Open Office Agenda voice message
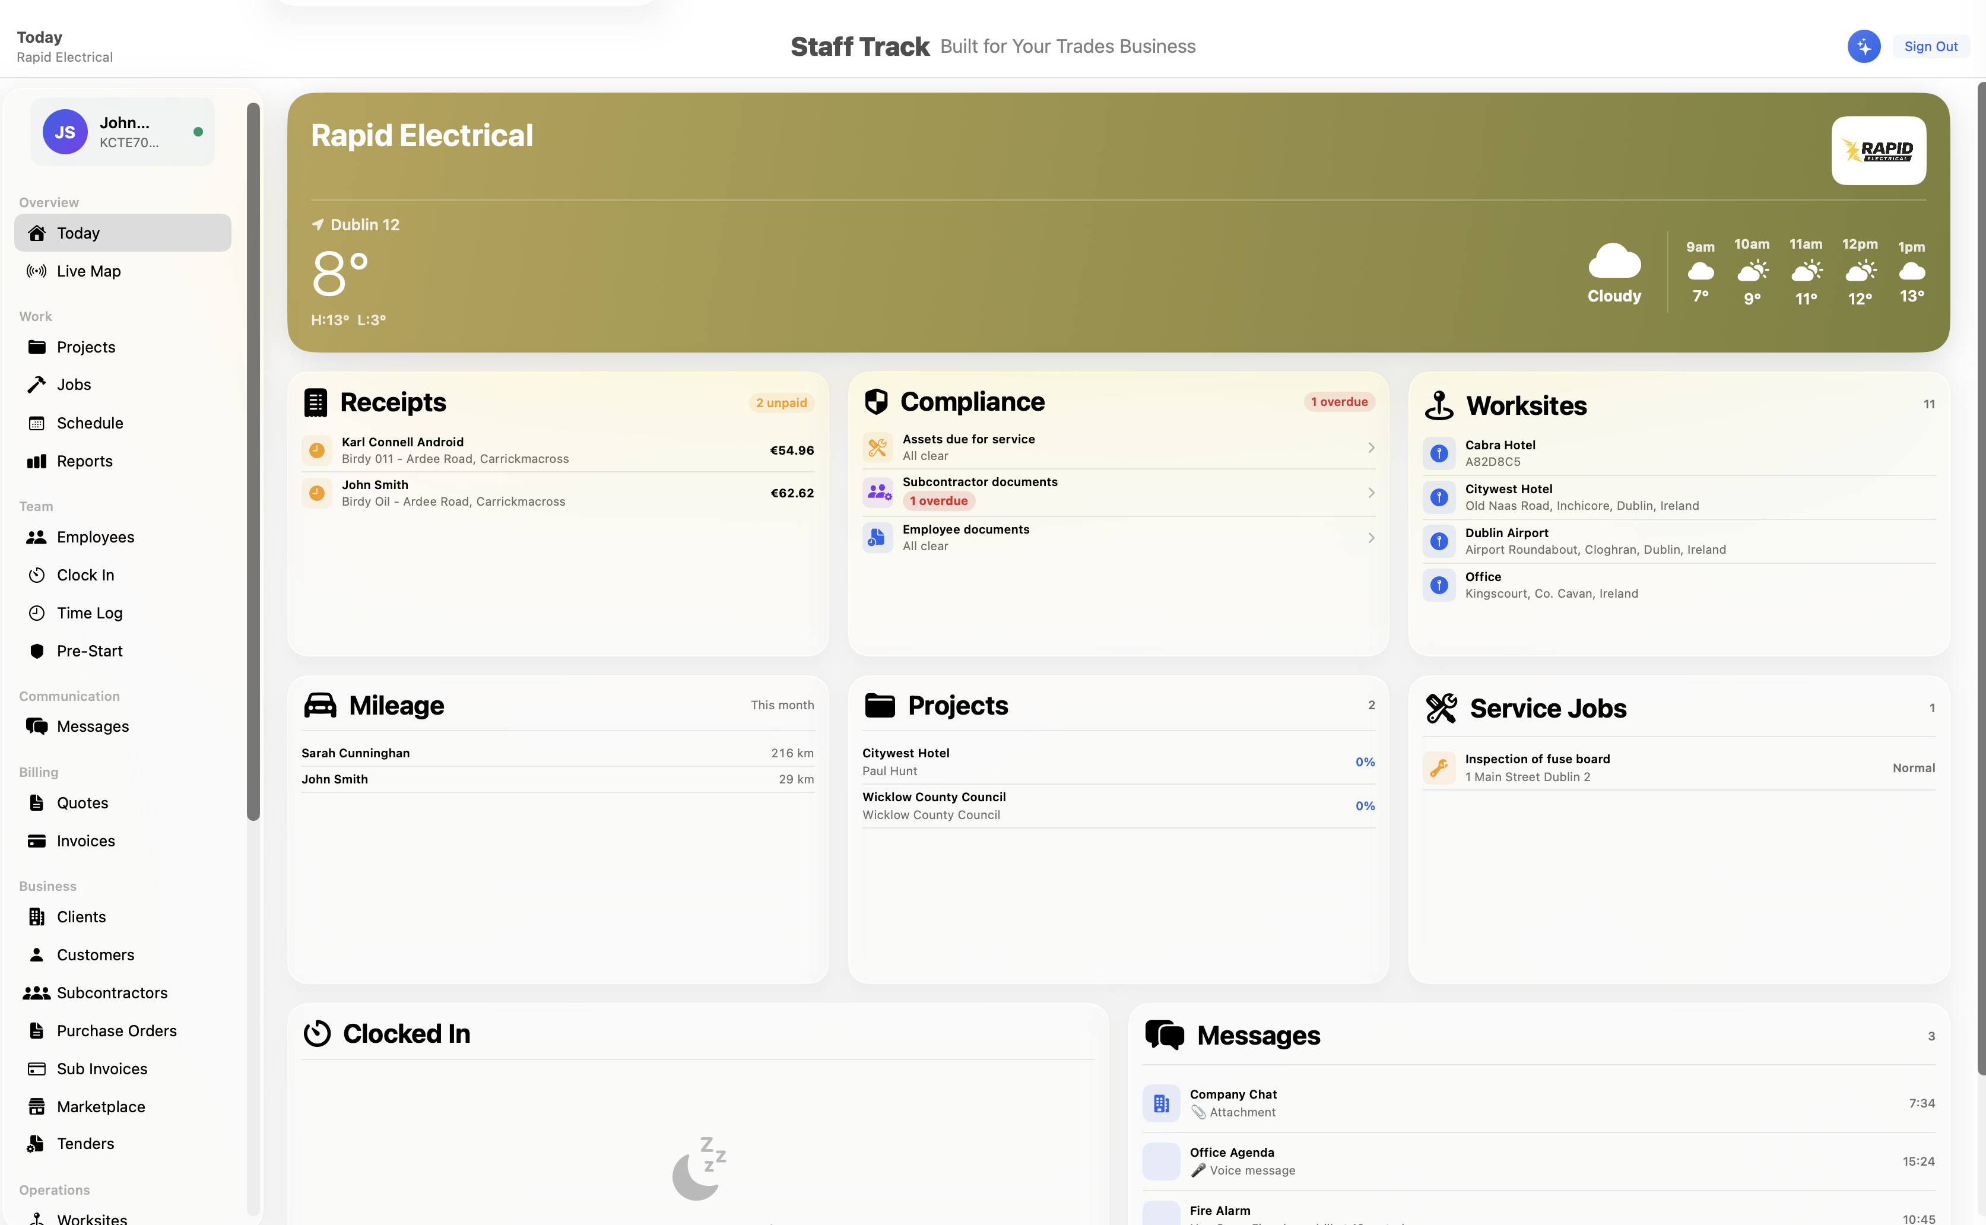 (1538, 1161)
